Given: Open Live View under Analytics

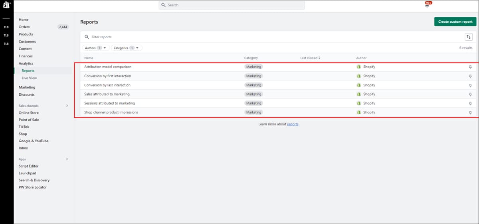Looking at the screenshot, I should coord(29,78).
